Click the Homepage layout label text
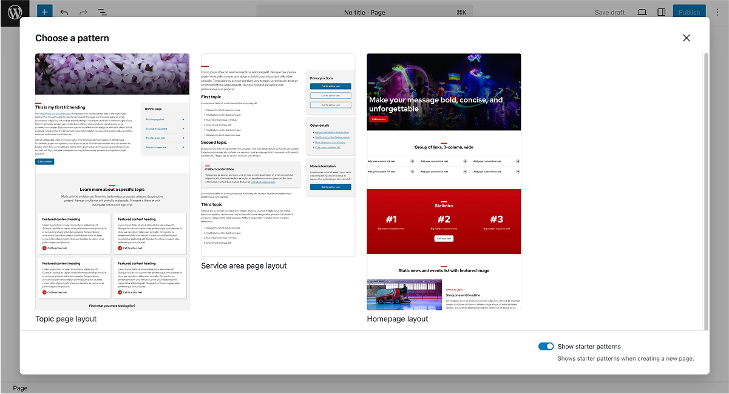Screen dimensions: 729x394 tap(398, 319)
